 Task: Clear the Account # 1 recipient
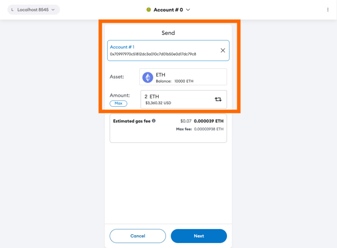click(x=223, y=50)
